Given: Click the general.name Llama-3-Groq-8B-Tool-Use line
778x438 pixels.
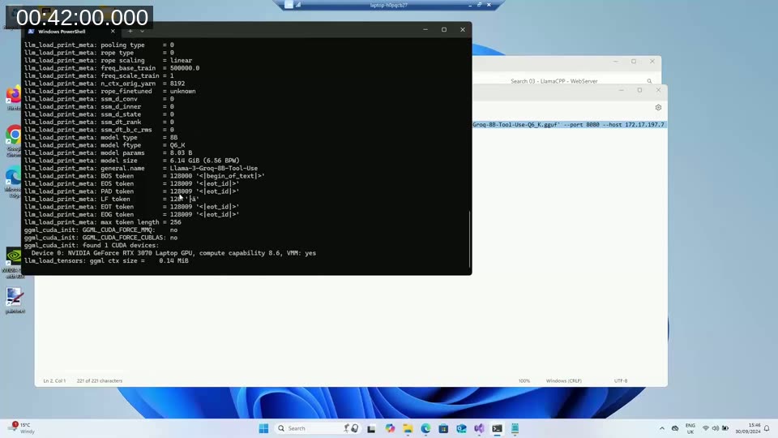Looking at the screenshot, I should pyautogui.click(x=141, y=169).
